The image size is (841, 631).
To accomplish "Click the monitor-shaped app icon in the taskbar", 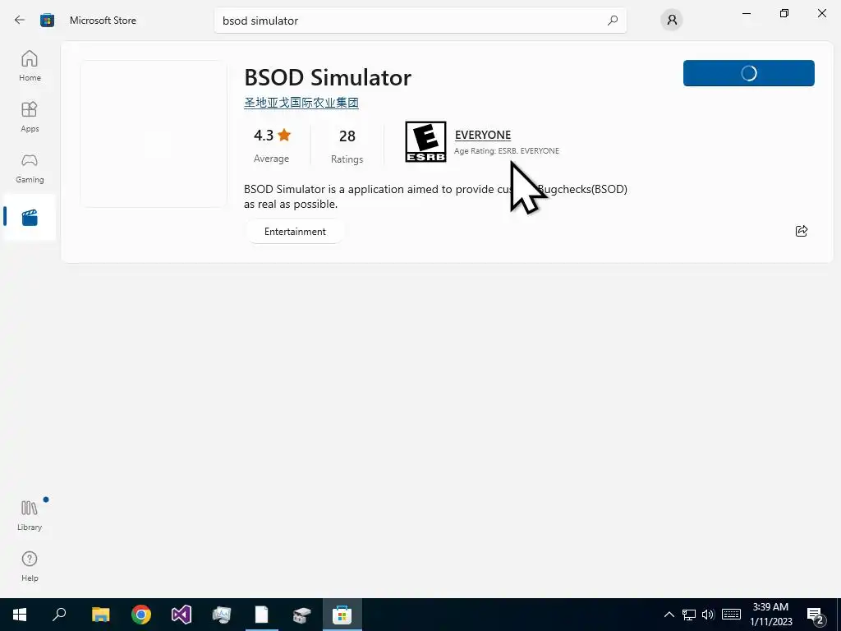I will pyautogui.click(x=222, y=615).
